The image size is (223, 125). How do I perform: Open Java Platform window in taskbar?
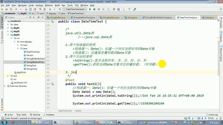[84, 122]
